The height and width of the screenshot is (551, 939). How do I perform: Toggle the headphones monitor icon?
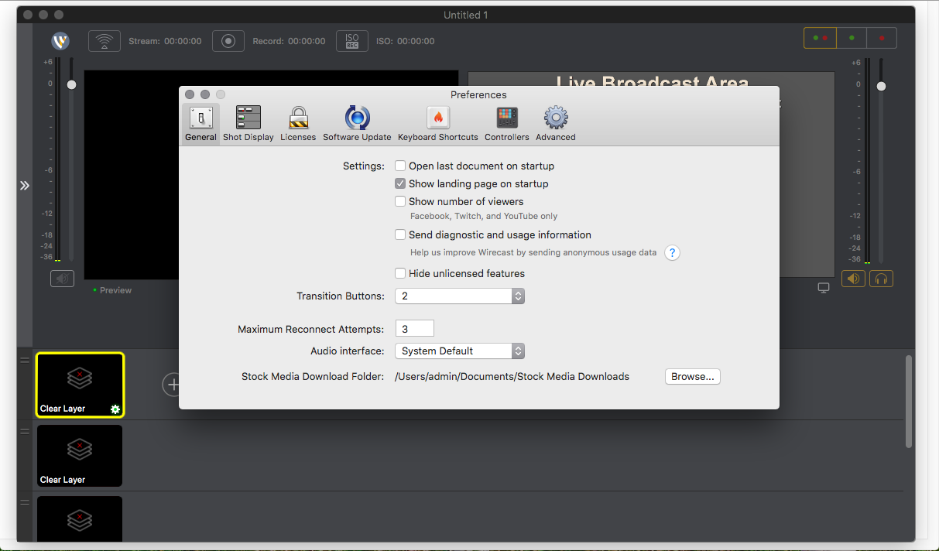point(881,279)
